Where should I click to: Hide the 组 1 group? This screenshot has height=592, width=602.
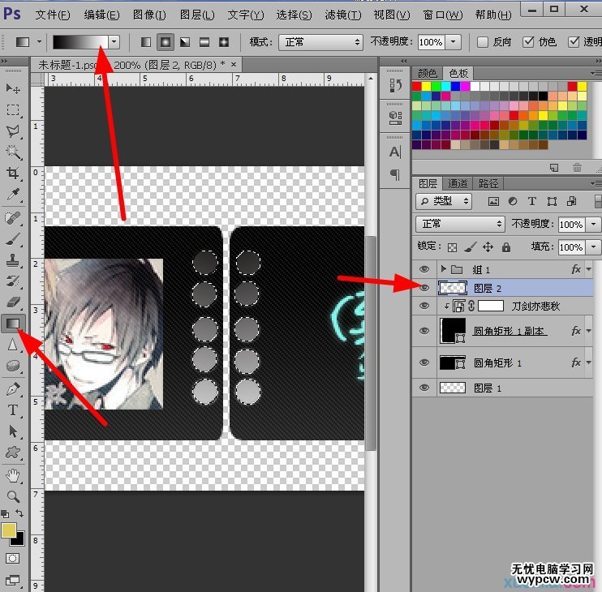pyautogui.click(x=424, y=269)
